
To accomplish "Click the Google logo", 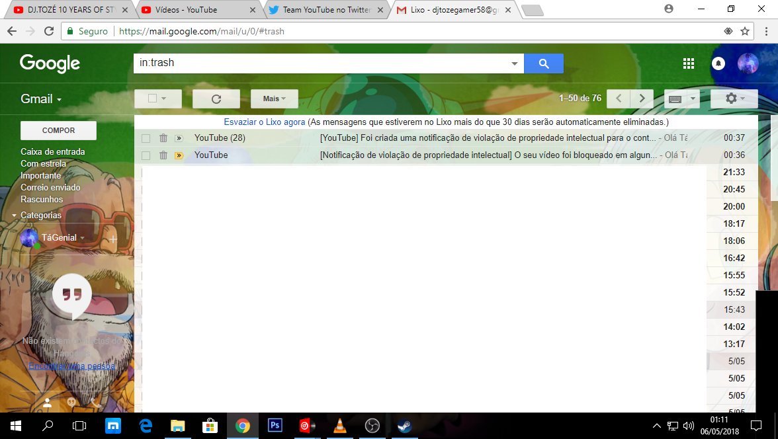I will pyautogui.click(x=50, y=63).
